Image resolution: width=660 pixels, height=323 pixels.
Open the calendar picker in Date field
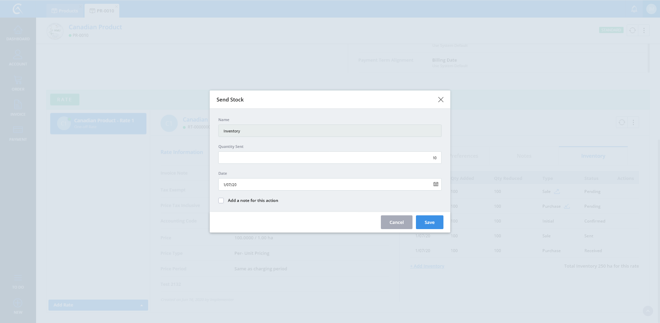(x=436, y=184)
